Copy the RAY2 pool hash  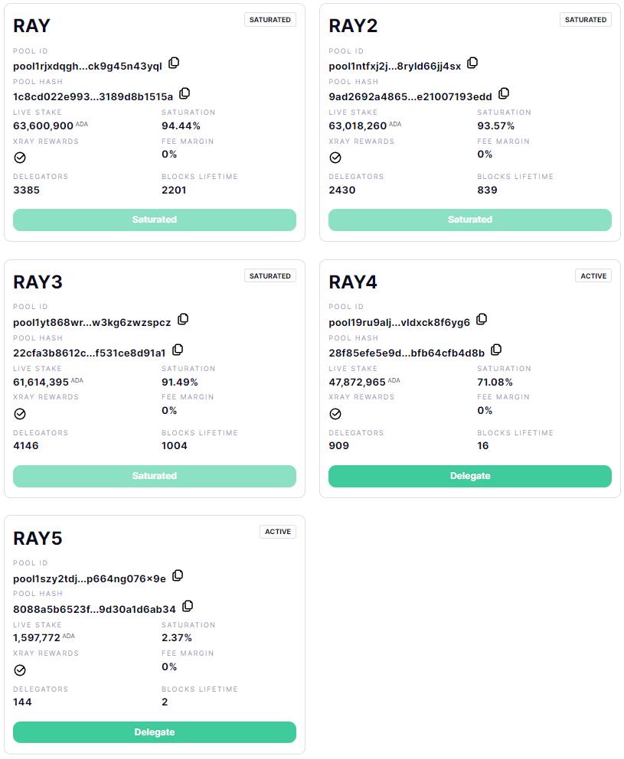point(504,93)
